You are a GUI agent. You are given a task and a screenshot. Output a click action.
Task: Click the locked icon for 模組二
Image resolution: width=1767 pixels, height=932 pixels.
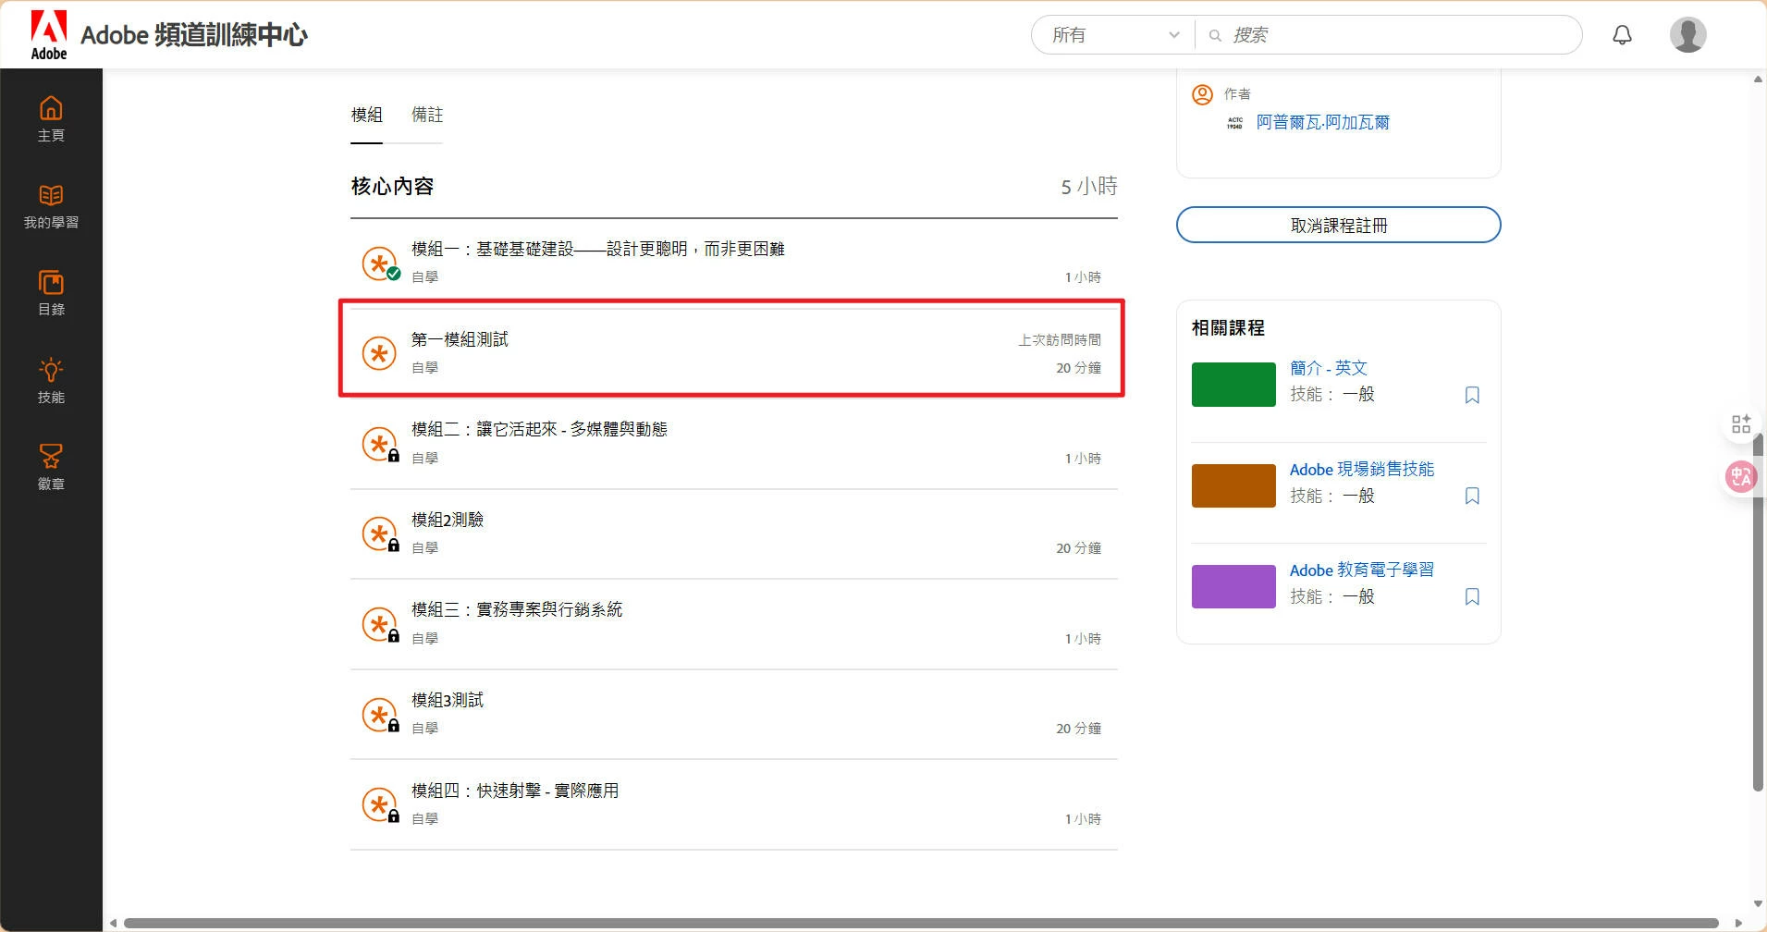(x=380, y=444)
